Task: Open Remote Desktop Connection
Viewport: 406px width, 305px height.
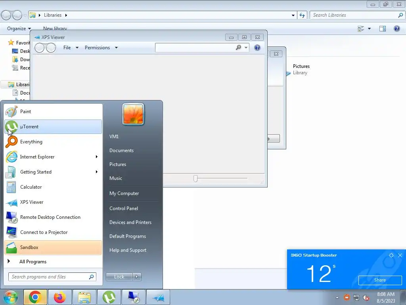Action: click(x=53, y=217)
